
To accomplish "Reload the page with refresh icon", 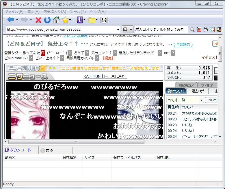I will [x=47, y=20].
